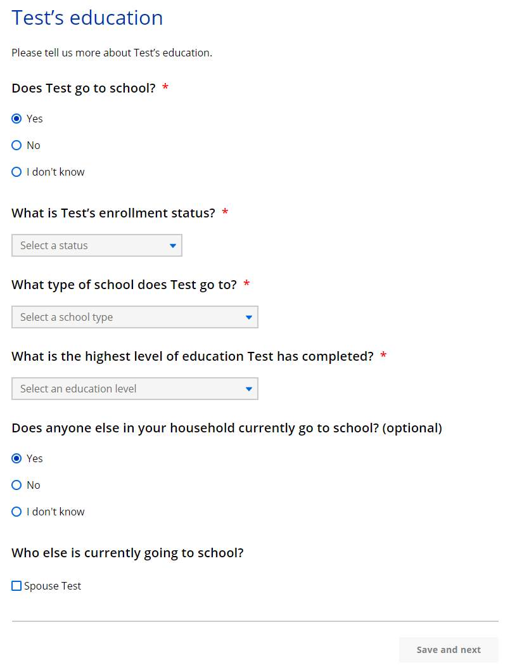This screenshot has height=672, width=510.
Task: Click the Yes label under Does Test go to school
Action: (x=35, y=119)
